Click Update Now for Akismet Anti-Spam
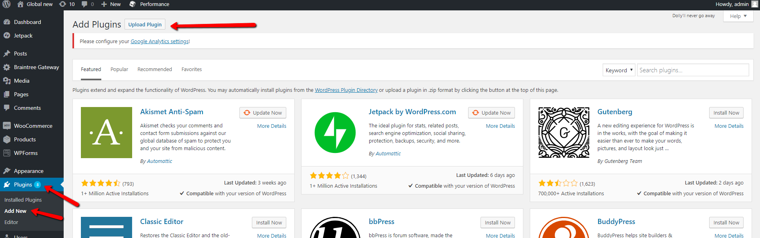Screen dimensions: 760x238 [263, 113]
